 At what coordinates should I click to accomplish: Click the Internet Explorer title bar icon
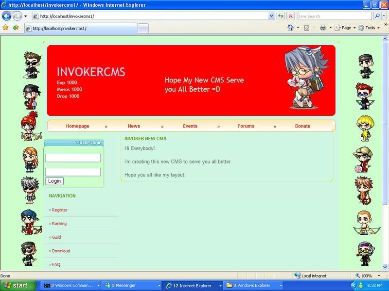[x=4, y=5]
